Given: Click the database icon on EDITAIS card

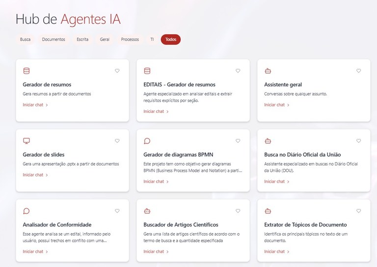Looking at the screenshot, I should tap(147, 71).
